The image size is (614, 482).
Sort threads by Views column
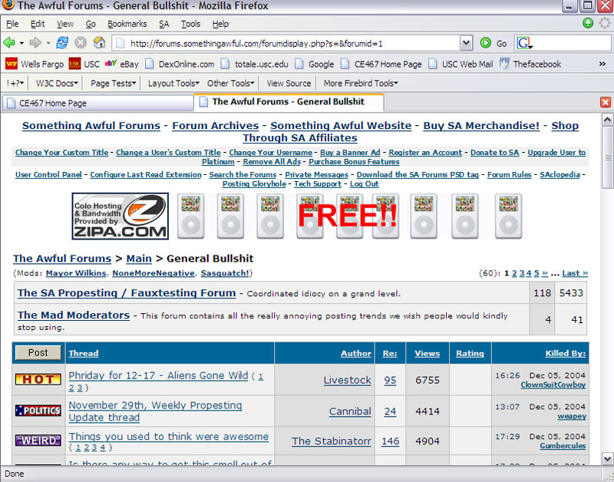coord(427,353)
